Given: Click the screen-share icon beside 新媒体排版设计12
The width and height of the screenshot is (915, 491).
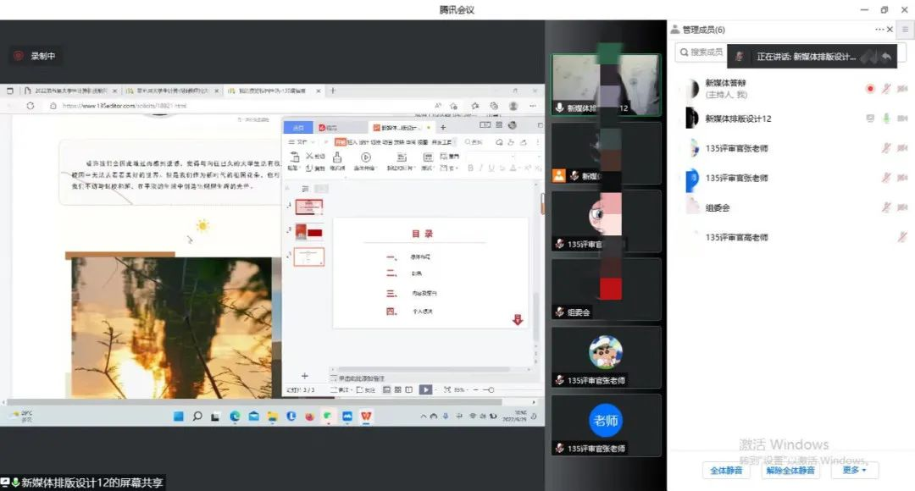Looking at the screenshot, I should click(870, 119).
